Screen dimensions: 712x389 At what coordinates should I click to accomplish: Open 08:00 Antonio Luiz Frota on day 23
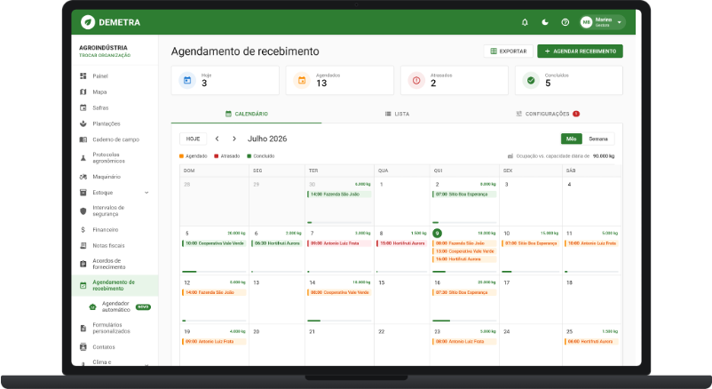tap(464, 341)
